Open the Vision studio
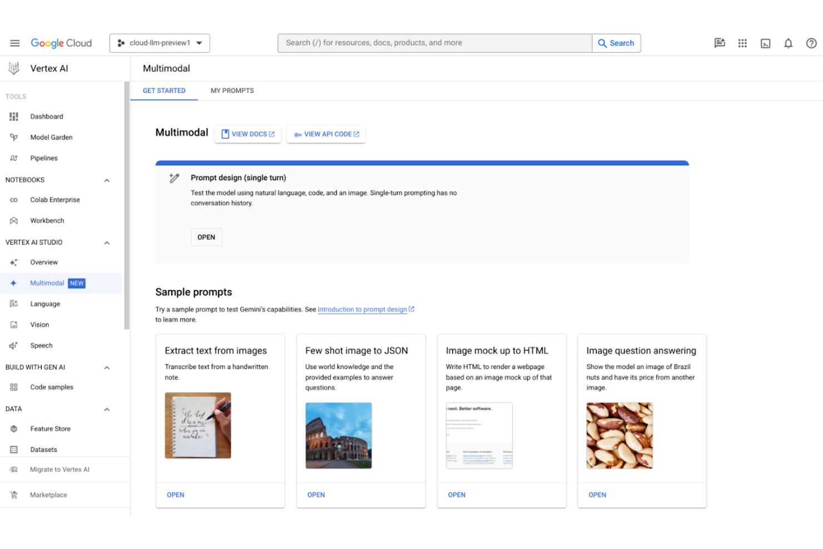This screenshot has height=549, width=823. pos(39,324)
